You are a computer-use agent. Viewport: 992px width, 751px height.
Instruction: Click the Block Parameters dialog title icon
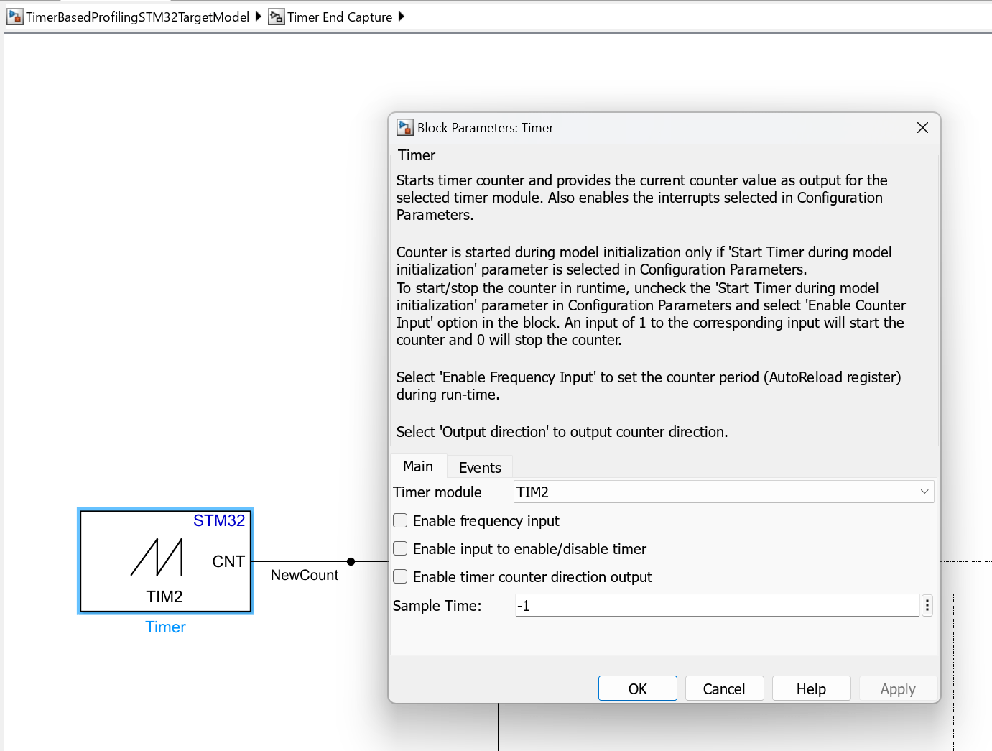(405, 128)
